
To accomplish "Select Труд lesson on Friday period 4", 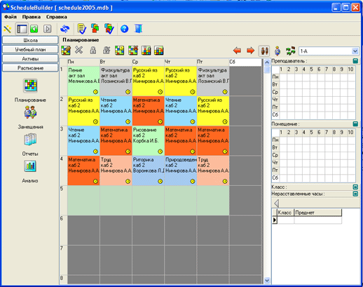I will 213,171.
